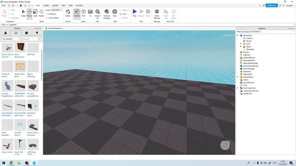Select Baseplate in the Explorer tree
Screen dimensions: 296x166
pyautogui.click(x=250, y=49)
